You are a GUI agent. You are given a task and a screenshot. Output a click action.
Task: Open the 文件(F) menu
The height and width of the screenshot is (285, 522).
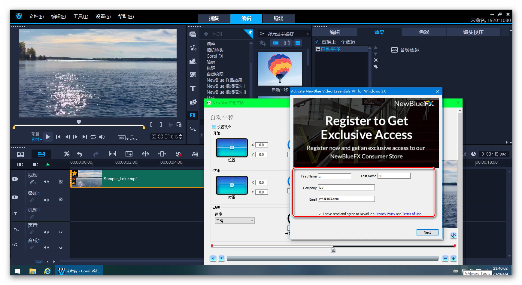point(36,17)
